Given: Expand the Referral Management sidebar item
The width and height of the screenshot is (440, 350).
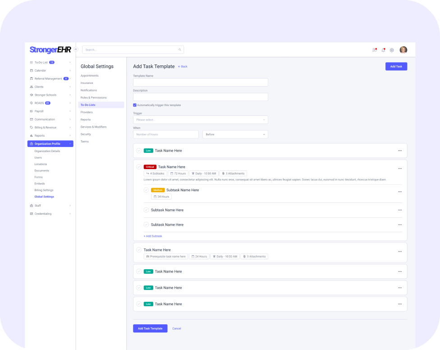Looking at the screenshot, I should point(48,78).
